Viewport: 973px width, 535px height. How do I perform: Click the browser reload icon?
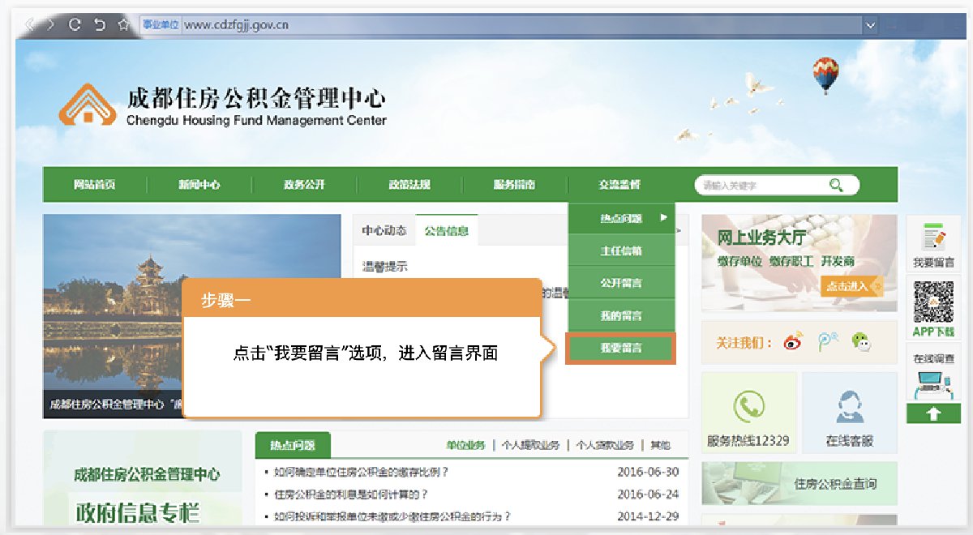75,24
